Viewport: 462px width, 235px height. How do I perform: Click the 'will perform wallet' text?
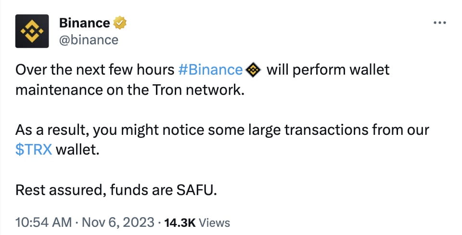click(x=328, y=70)
